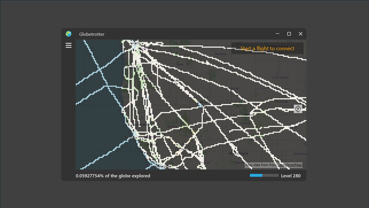Click the Level 280 progress bar
369x208 pixels.
(x=264, y=175)
